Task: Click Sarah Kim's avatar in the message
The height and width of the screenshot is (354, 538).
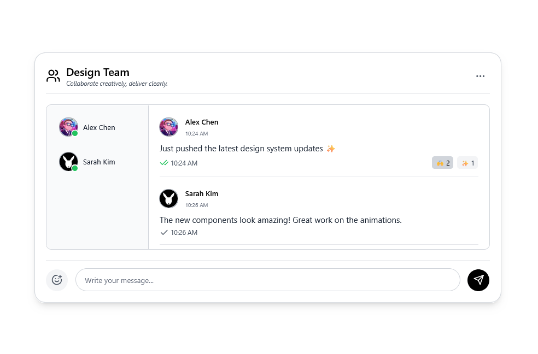Action: click(x=169, y=198)
